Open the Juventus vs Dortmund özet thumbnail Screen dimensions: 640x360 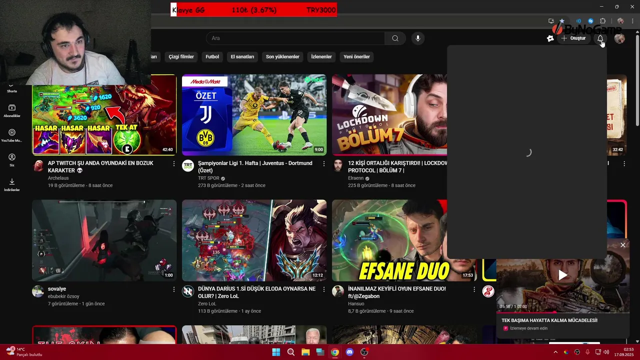tap(254, 115)
